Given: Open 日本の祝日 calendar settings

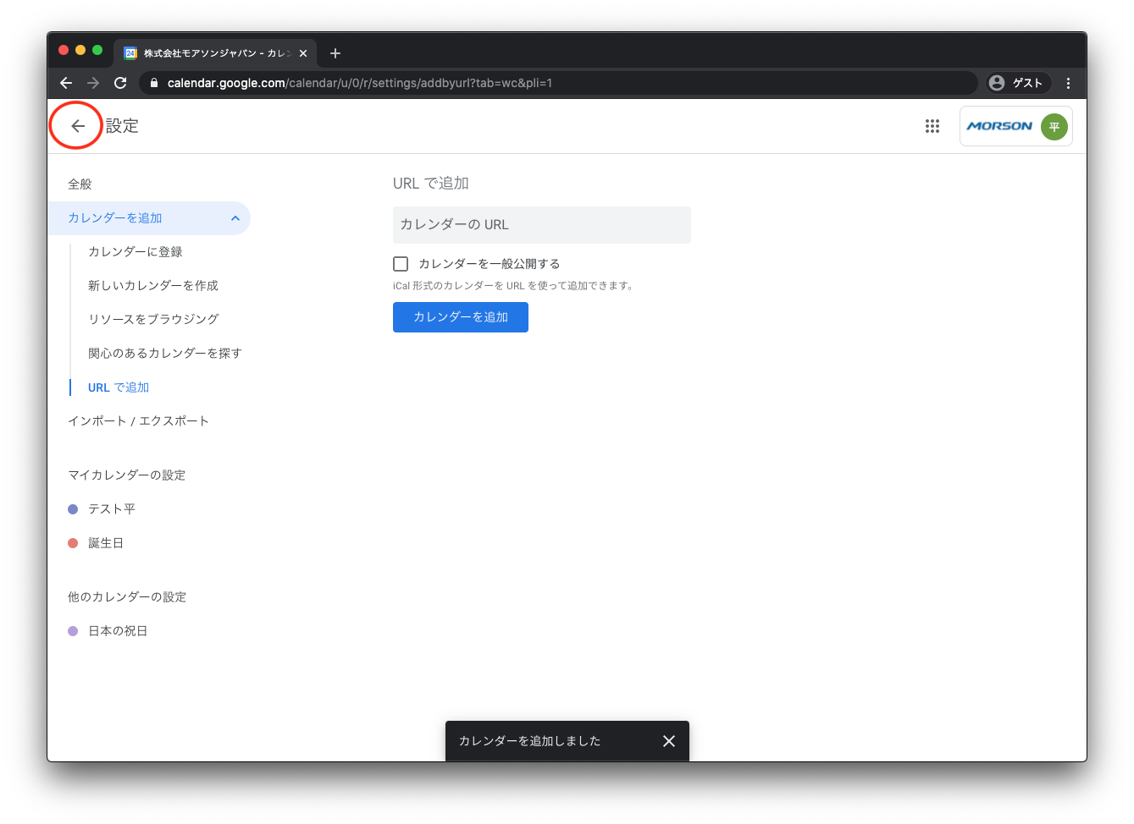Looking at the screenshot, I should click(x=118, y=631).
